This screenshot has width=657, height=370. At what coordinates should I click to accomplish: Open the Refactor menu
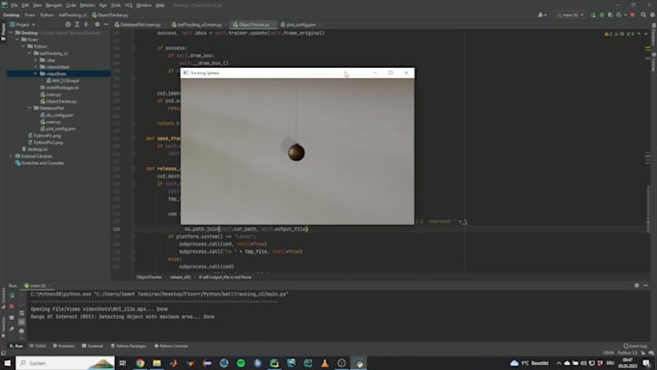pos(87,5)
